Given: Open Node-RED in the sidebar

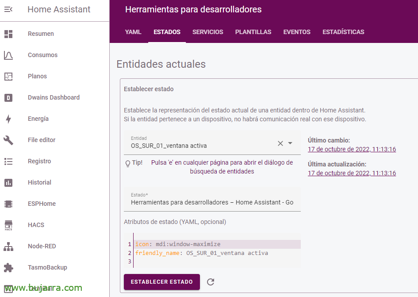Looking at the screenshot, I should (42, 246).
